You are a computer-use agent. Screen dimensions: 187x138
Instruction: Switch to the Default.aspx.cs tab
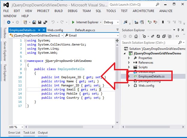[x=85, y=30]
